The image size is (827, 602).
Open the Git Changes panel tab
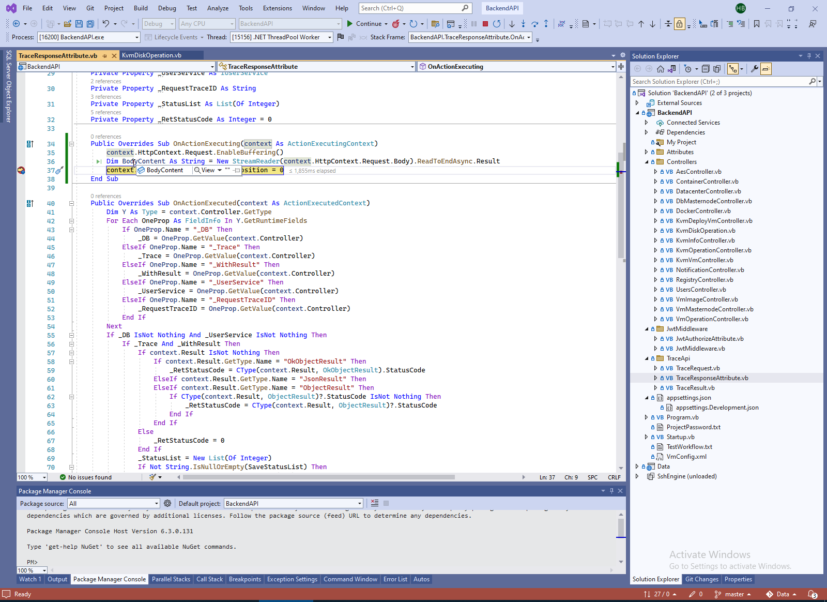pyautogui.click(x=701, y=579)
